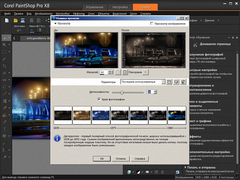Switch to the Edit tab
This screenshot has height=180, width=240.
pos(145,7)
